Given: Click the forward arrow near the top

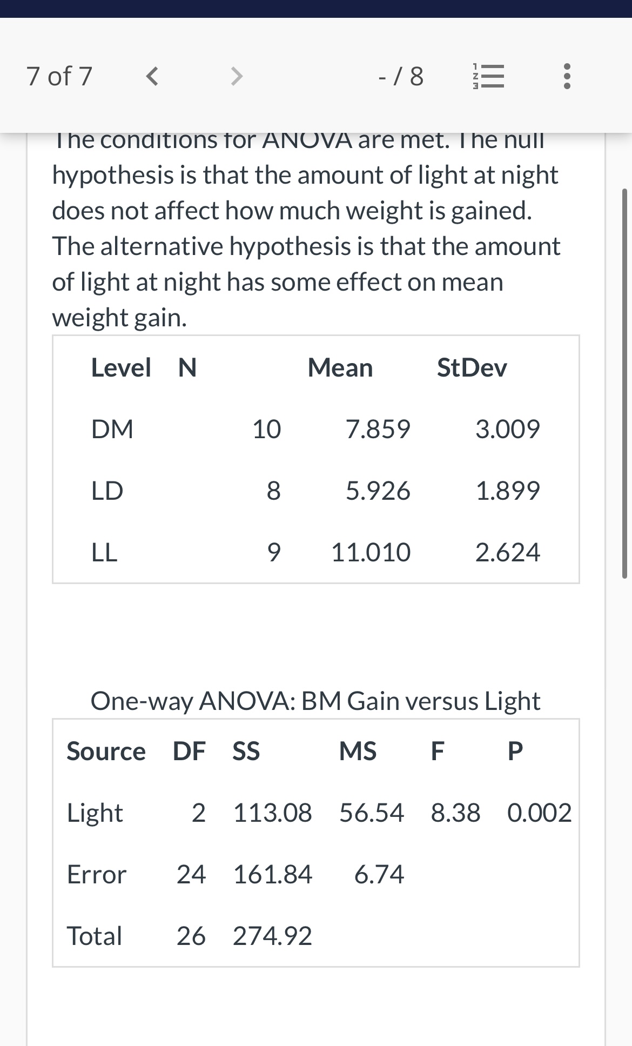Looking at the screenshot, I should pos(236,77).
